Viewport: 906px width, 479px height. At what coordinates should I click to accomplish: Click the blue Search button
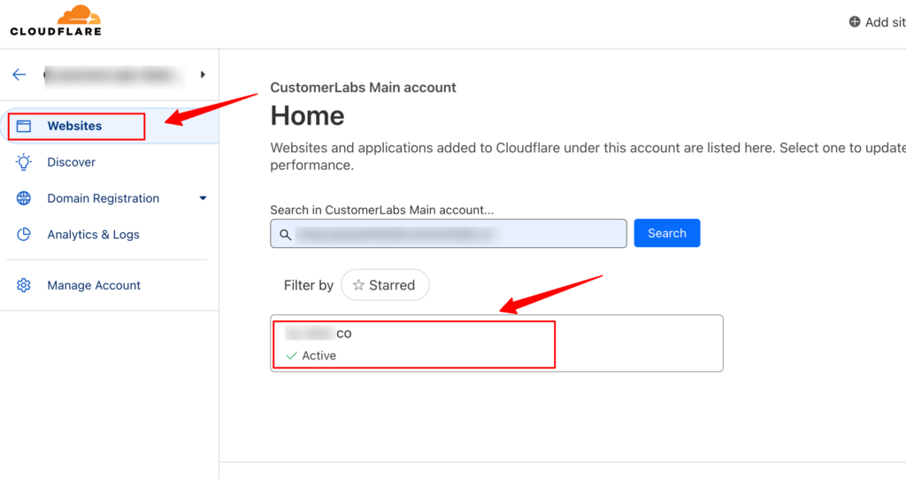tap(667, 233)
